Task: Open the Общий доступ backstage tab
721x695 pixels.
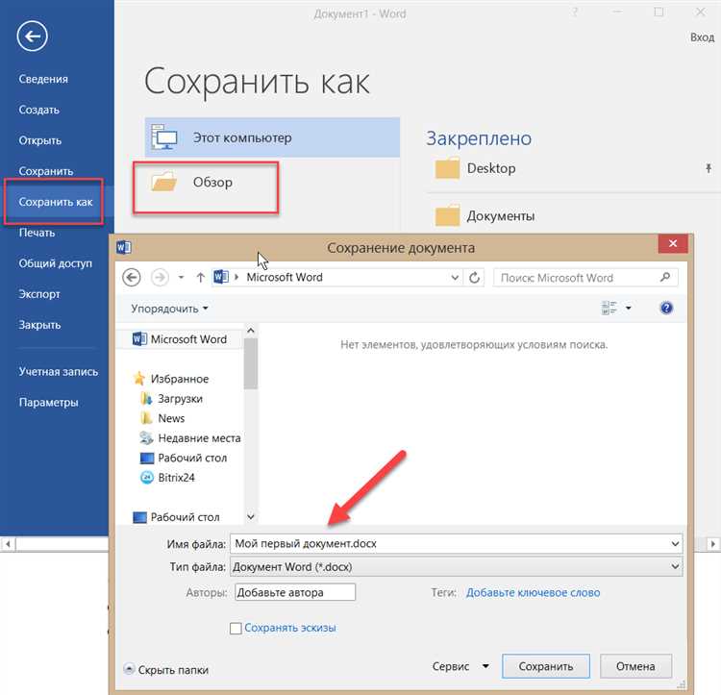Action: tap(55, 263)
